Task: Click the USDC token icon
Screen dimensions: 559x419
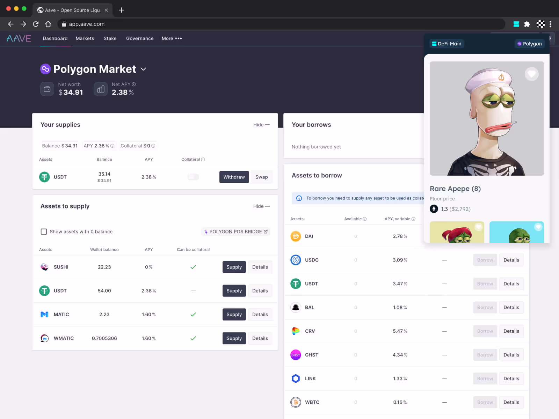Action: [x=296, y=260]
